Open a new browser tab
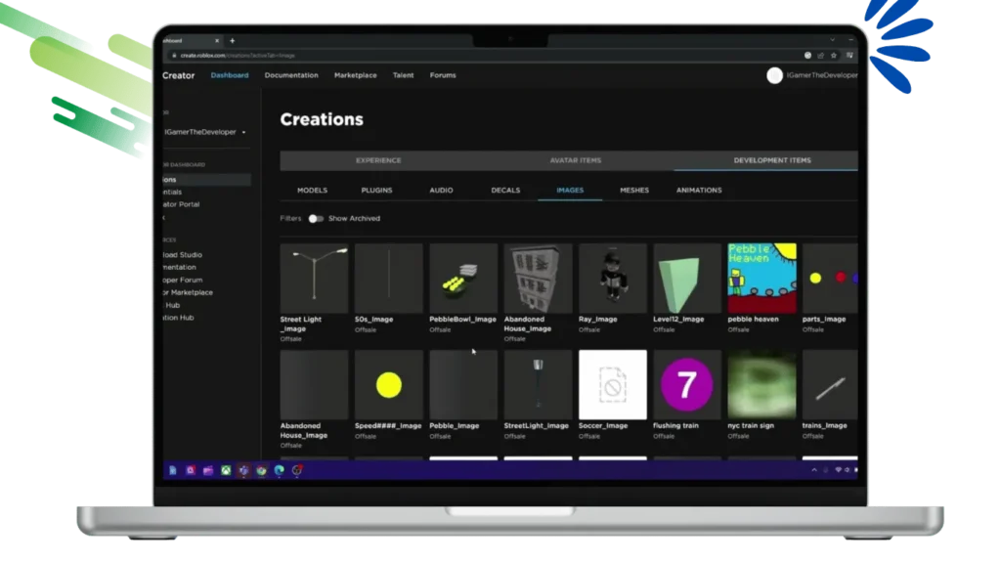The width and height of the screenshot is (1001, 563). (233, 41)
